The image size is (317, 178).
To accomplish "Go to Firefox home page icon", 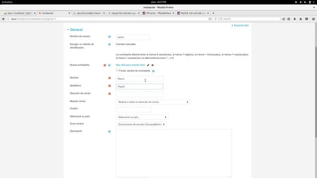I will pyautogui.click(x=301, y=19).
